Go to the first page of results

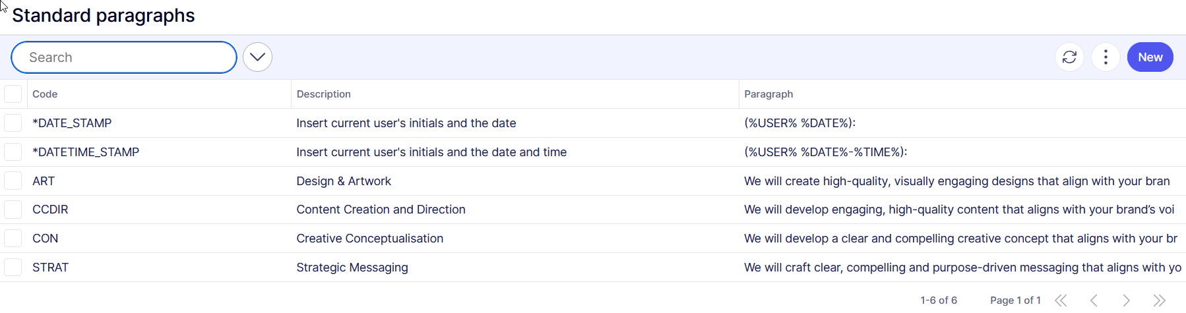pyautogui.click(x=1061, y=300)
